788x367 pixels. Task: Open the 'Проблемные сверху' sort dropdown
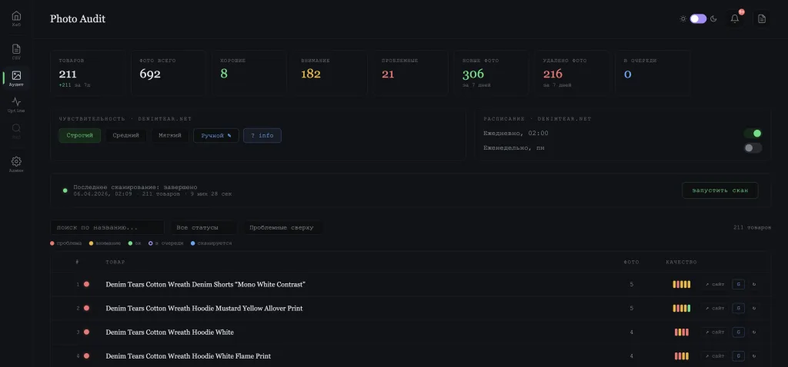pyautogui.click(x=283, y=227)
